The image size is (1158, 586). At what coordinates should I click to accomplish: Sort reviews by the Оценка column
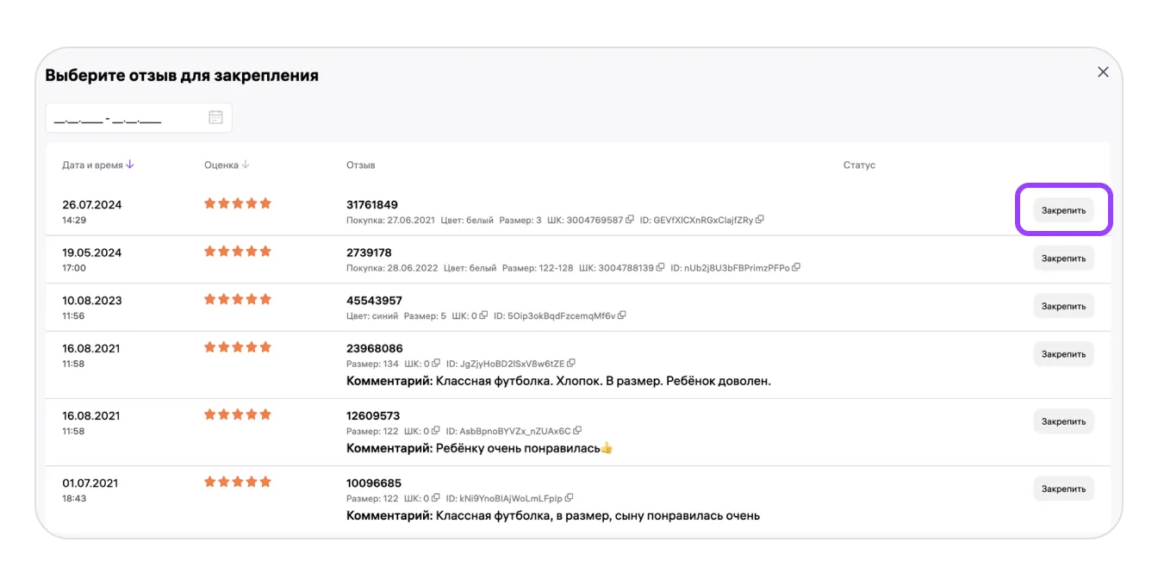point(227,165)
